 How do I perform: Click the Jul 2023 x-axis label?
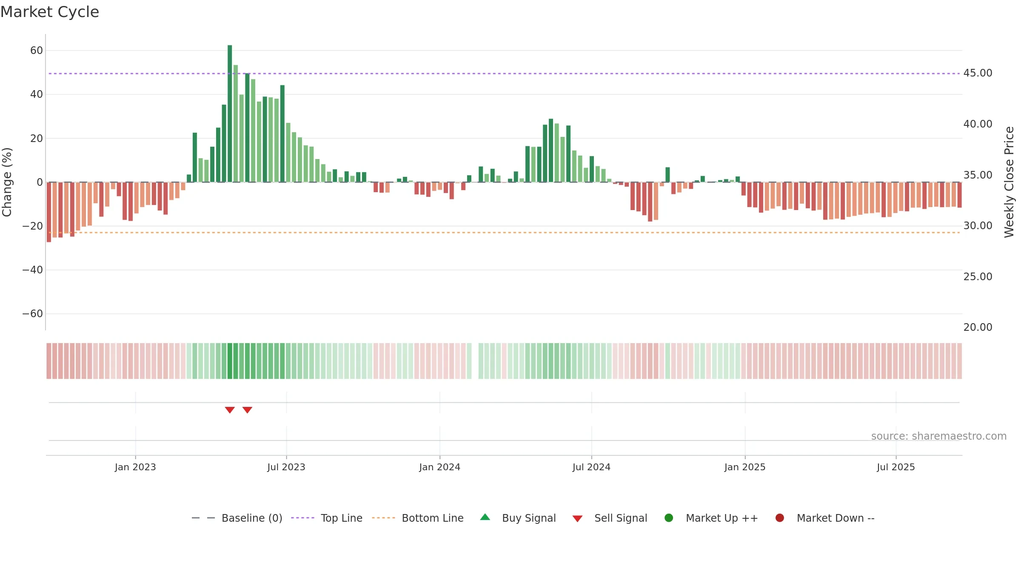click(286, 467)
